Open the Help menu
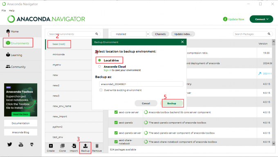The width and height of the screenshot is (278, 157). pos(12,11)
